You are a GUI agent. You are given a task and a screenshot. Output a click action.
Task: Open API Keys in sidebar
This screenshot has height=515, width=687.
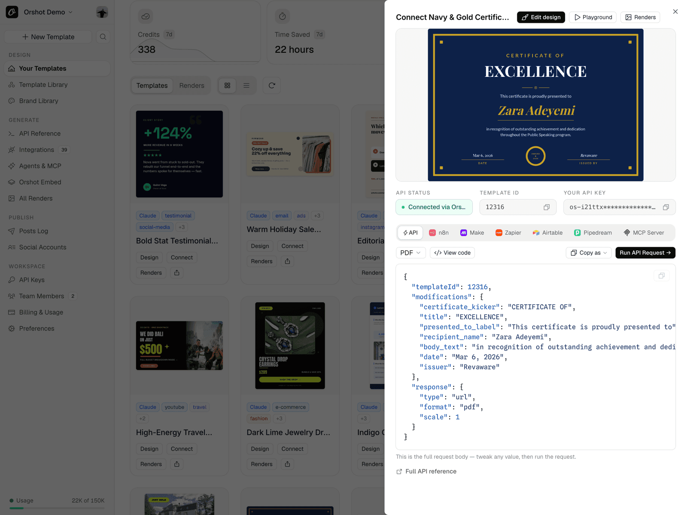tap(57, 280)
